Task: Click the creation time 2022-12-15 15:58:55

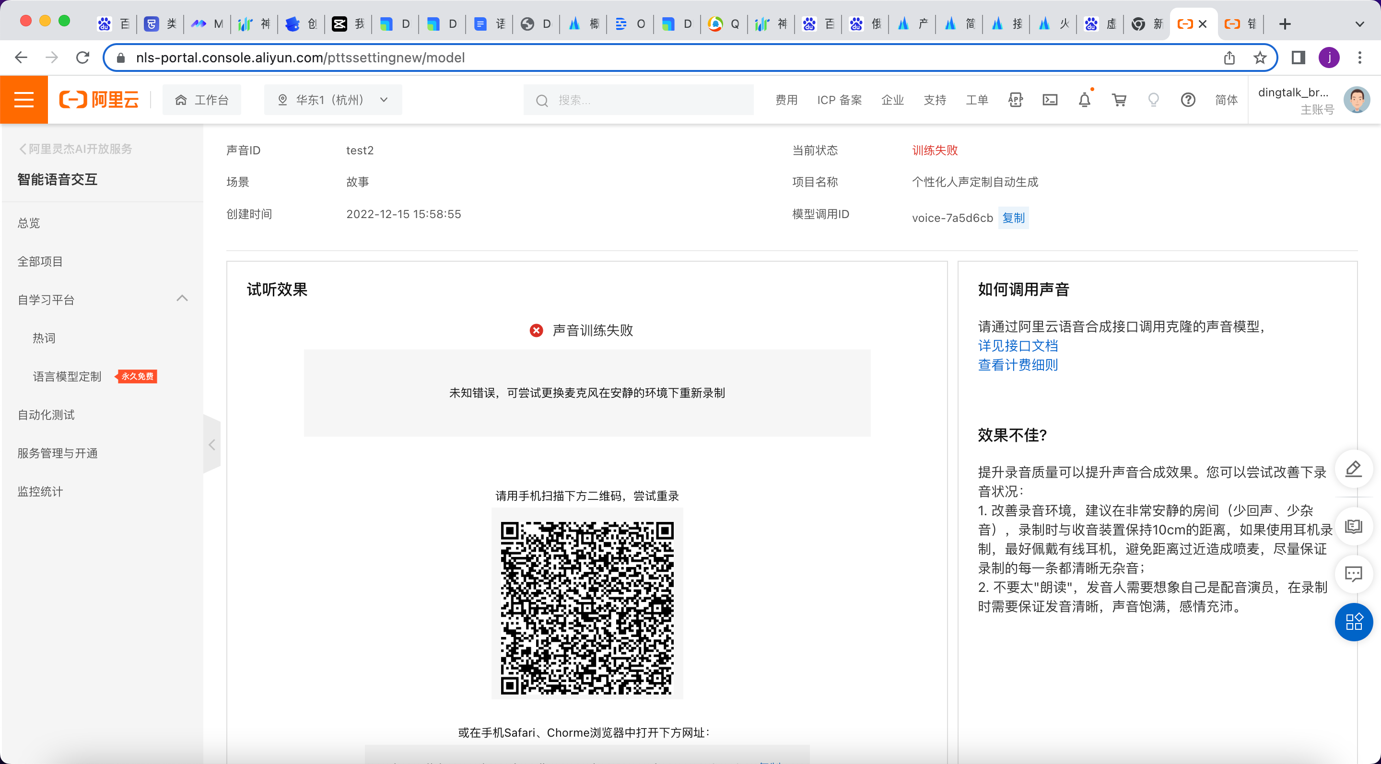Action: (x=403, y=214)
